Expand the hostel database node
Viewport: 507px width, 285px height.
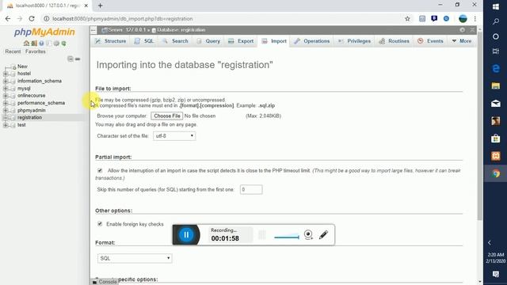click(x=6, y=74)
